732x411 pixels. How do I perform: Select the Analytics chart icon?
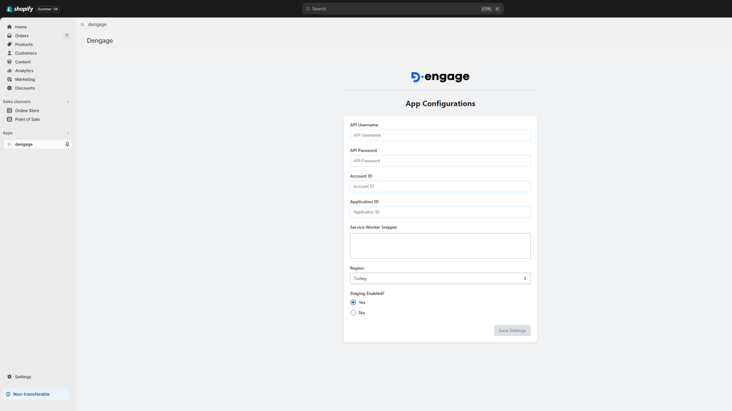[10, 70]
